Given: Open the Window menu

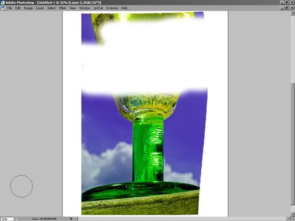Looking at the screenshot, I should (x=85, y=8).
